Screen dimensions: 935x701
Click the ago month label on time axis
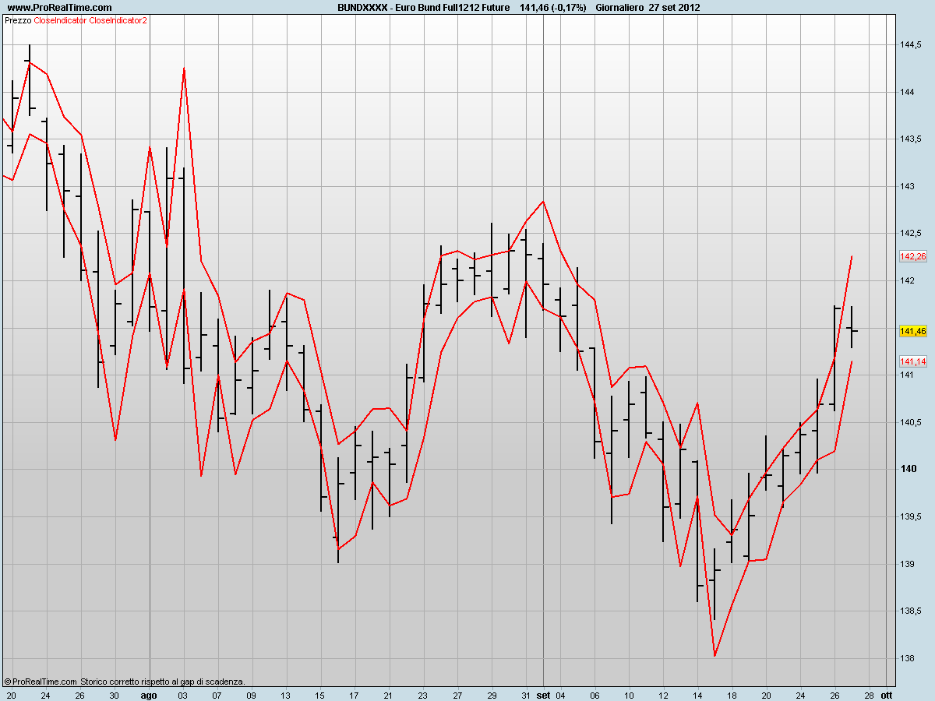click(149, 694)
